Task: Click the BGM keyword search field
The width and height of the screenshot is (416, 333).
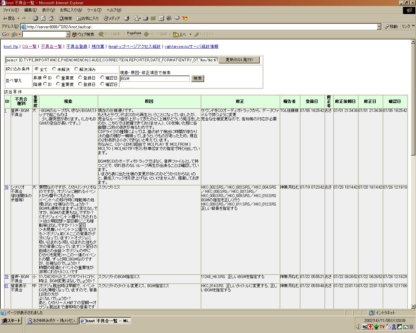Action: coord(155,78)
